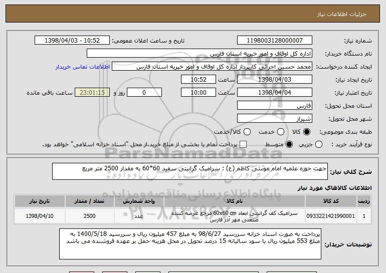Select the خدمت radio button
Screen dimensions: 386x273
[x=281, y=132]
